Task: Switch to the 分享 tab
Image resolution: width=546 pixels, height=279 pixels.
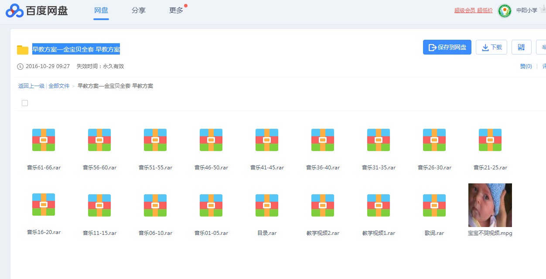Action: click(138, 10)
